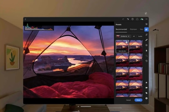Viewport: 169px width, 112px height.
Task: Open the three-dot more options menu
Action: click(146, 19)
